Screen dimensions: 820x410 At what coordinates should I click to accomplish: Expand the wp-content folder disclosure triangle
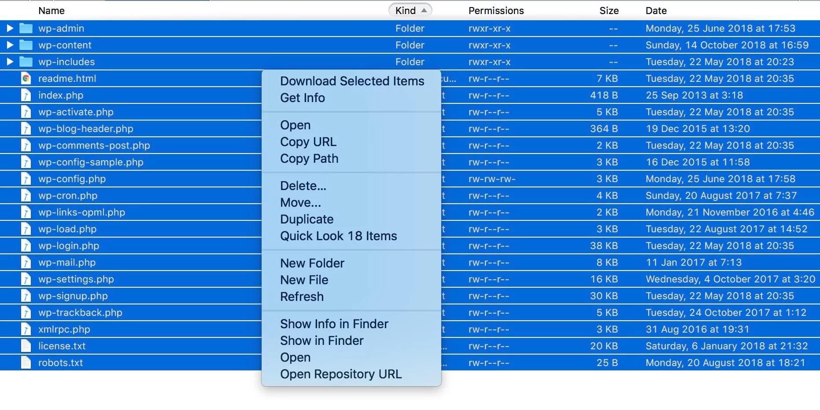coord(10,45)
